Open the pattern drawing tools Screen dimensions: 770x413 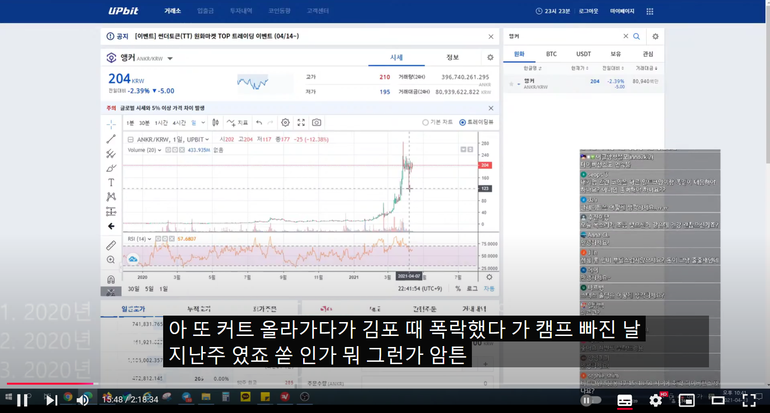point(111,197)
